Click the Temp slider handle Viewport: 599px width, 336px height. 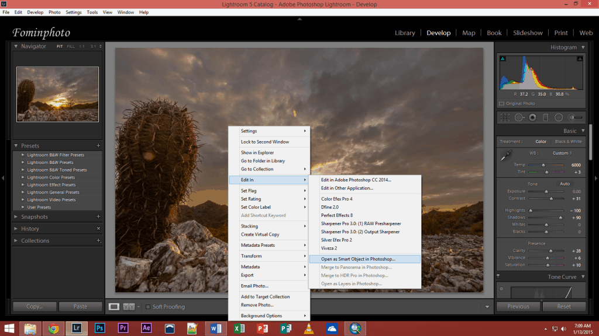(543, 165)
